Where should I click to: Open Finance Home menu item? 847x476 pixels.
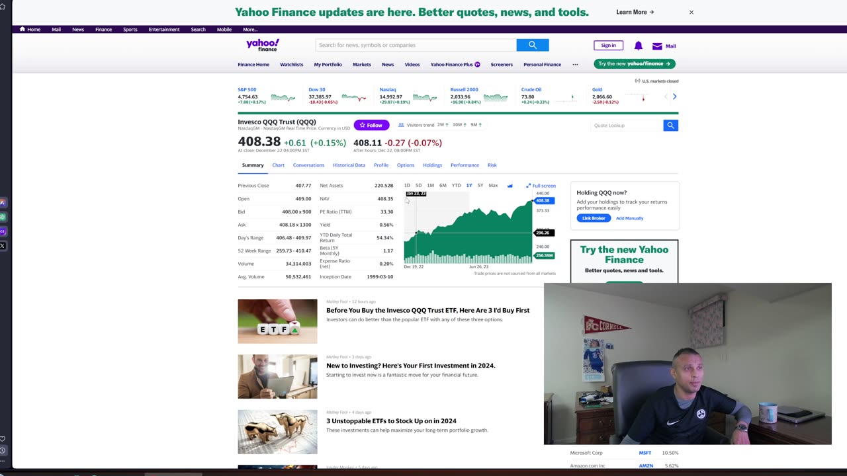click(253, 64)
